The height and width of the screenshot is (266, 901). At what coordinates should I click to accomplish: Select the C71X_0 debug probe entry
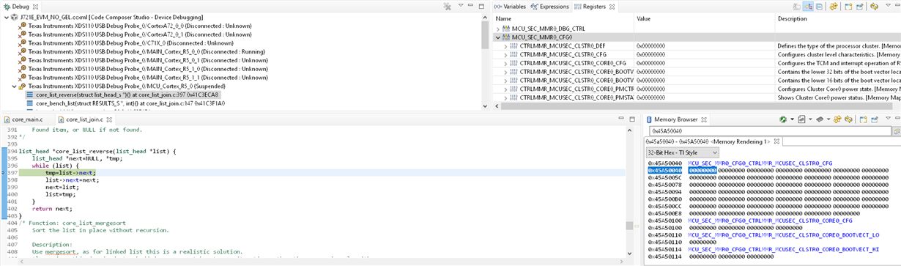coord(126,43)
